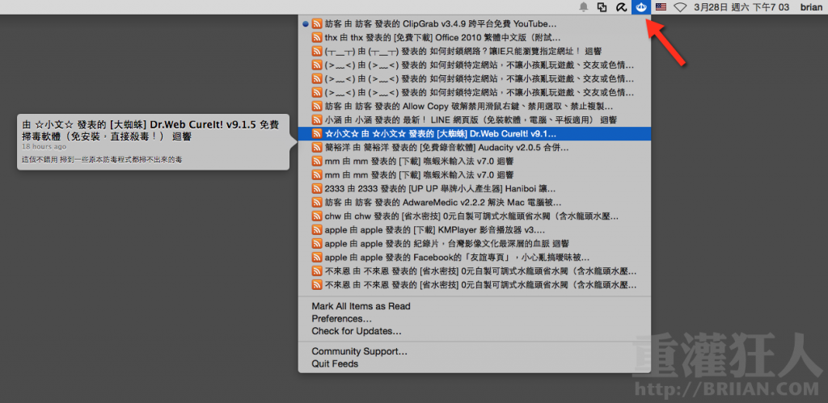Click RSS icon of Haniboi item

point(317,188)
